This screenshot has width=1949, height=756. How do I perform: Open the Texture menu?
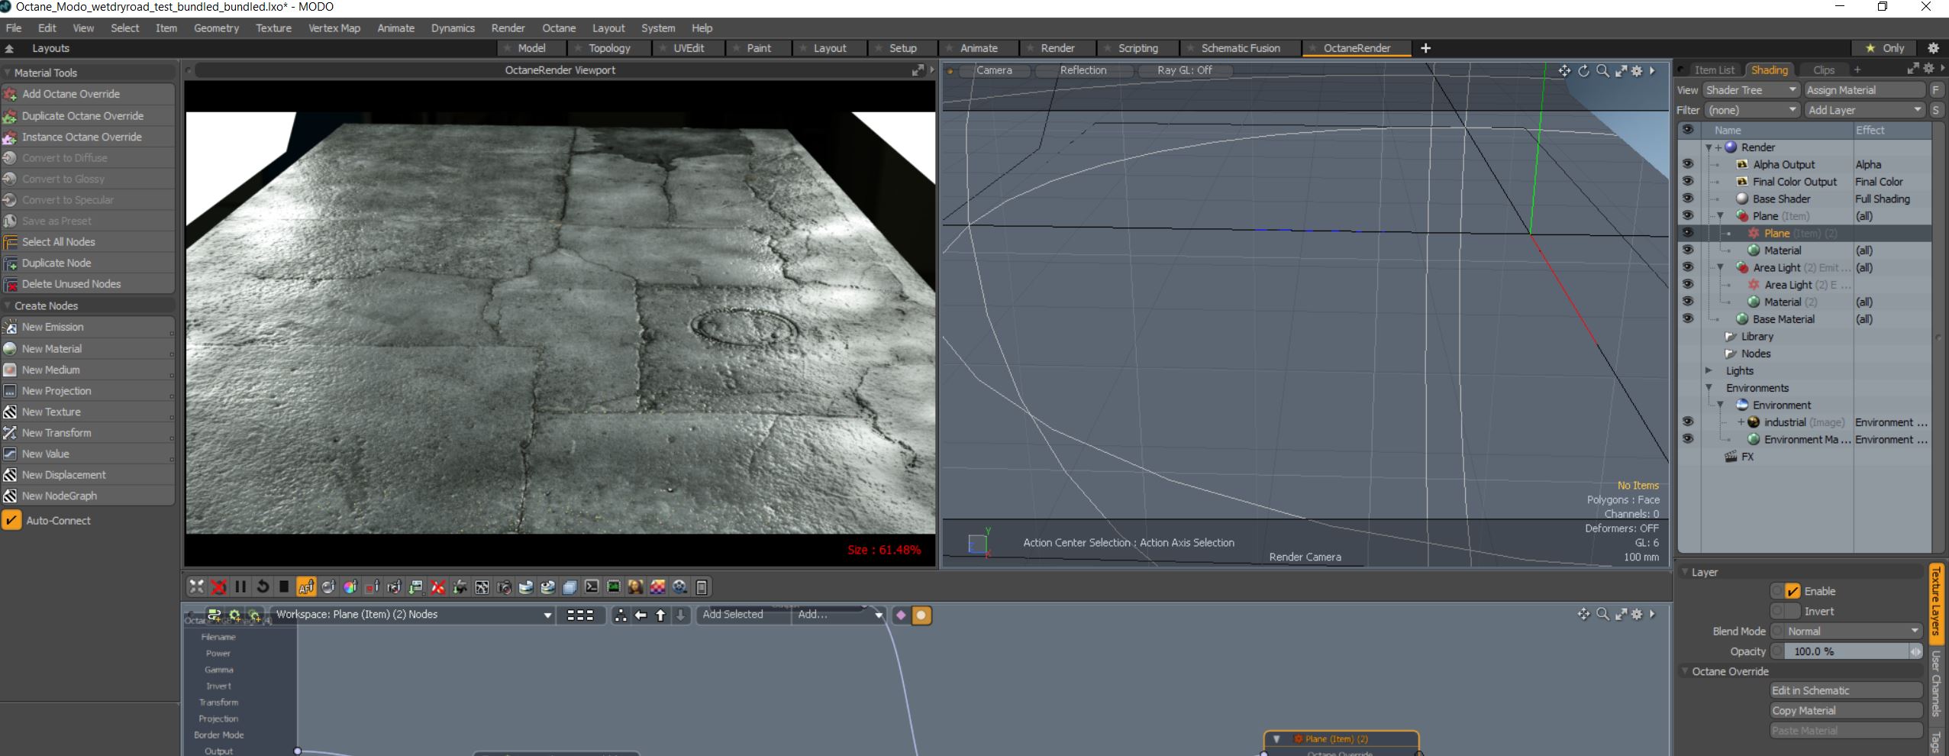point(273,28)
